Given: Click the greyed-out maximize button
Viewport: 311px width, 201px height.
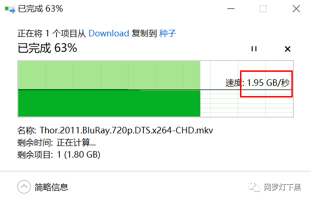Looking at the screenshot, I should pyautogui.click(x=263, y=9).
